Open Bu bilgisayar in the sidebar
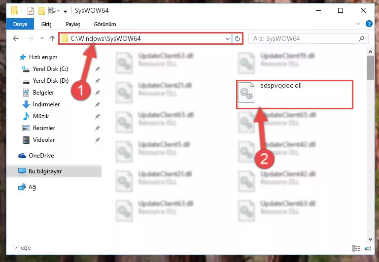 click(x=54, y=171)
